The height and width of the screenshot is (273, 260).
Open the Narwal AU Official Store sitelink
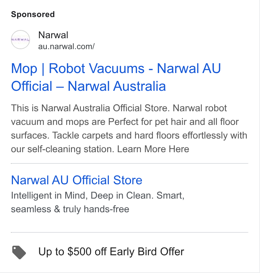(x=76, y=180)
